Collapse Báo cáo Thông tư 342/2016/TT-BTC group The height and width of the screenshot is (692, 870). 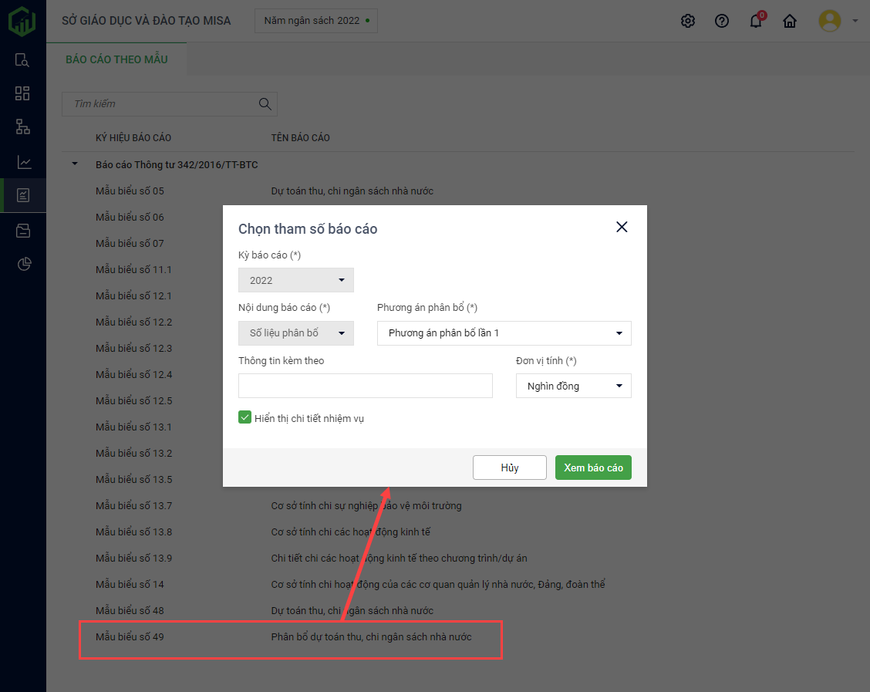[x=75, y=164]
